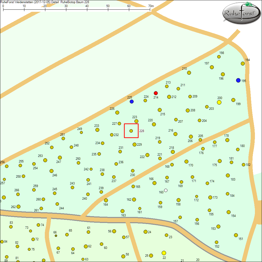Select tree marker 24
The width and height of the screenshot is (262, 262).
click(x=145, y=232)
